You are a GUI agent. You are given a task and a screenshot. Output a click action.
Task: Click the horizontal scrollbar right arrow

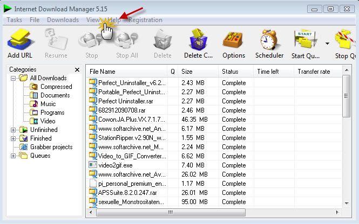(337, 212)
